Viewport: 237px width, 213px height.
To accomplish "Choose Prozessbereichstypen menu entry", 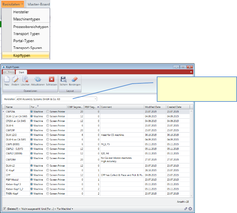I will 31,27.
